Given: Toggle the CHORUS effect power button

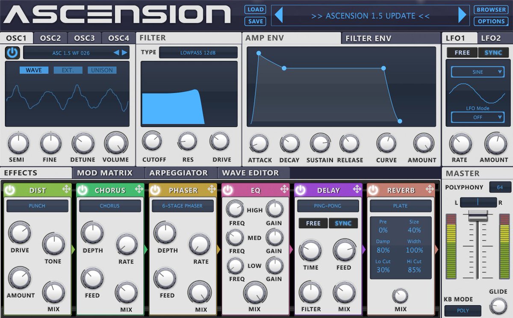Looking at the screenshot, I should (83, 190).
